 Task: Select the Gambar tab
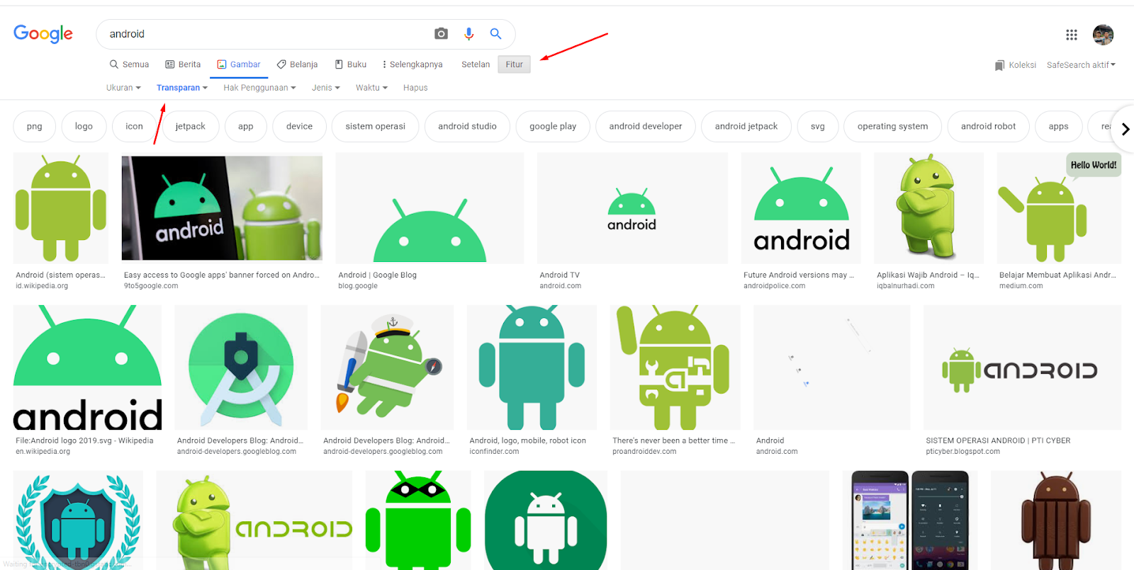[239, 64]
